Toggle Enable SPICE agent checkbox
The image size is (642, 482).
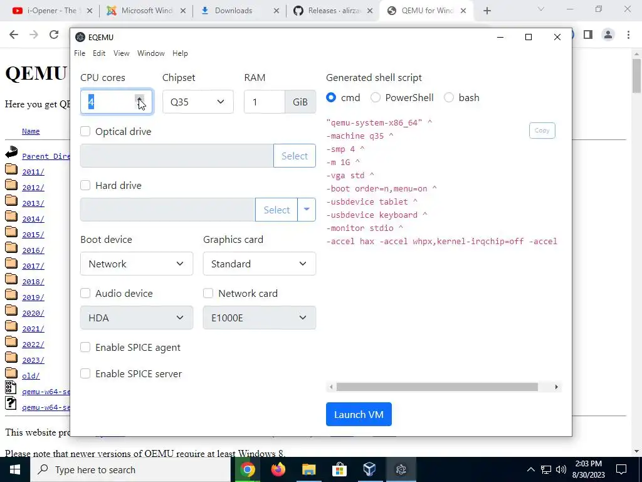coord(85,347)
